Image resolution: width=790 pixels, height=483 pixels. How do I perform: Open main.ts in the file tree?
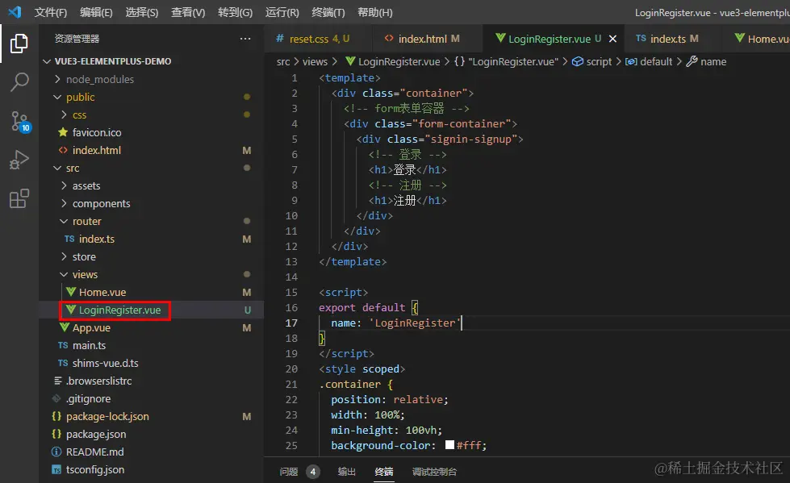(x=89, y=345)
